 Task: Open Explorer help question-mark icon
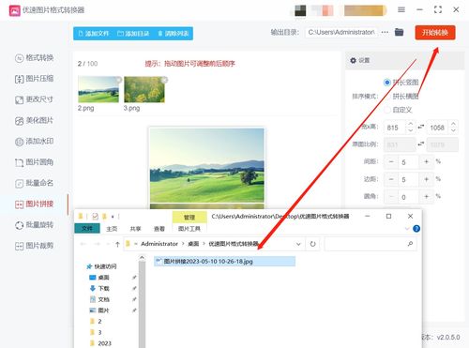[416, 229]
